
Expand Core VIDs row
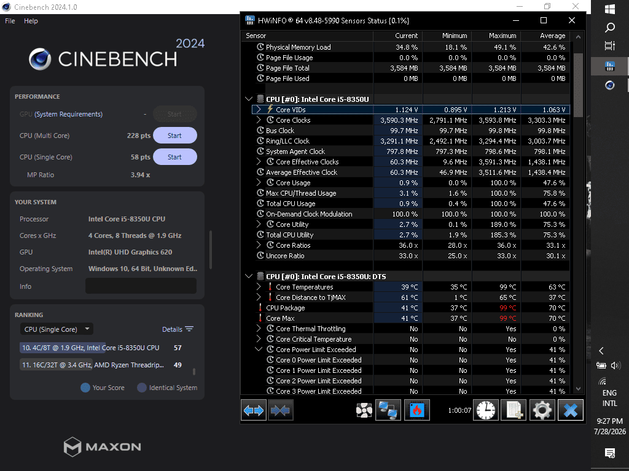[x=259, y=109]
